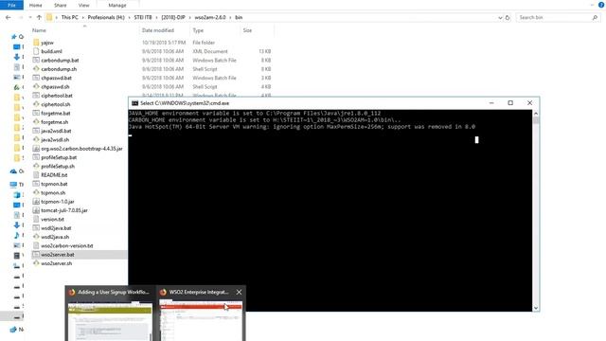The width and height of the screenshot is (606, 341).
Task: Select tcpmon-1.0.jar file icon
Action: [x=36, y=202]
